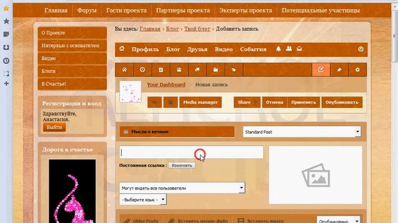Open 'Интервью с основателем' side menu item
The height and width of the screenshot is (223, 398).
(x=72, y=45)
